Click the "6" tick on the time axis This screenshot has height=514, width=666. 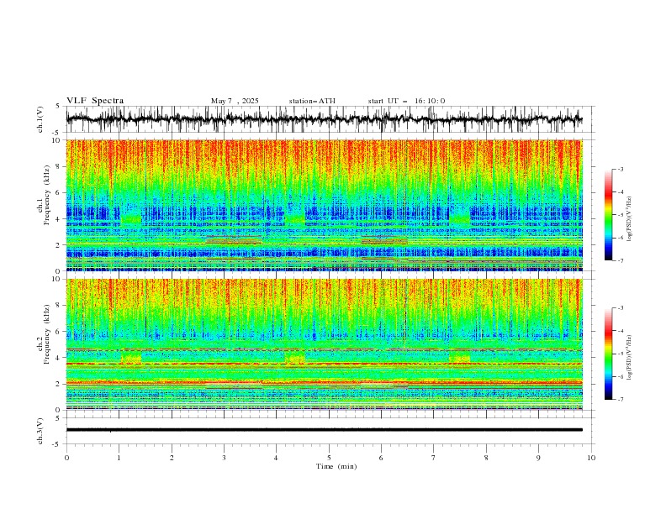(x=381, y=458)
